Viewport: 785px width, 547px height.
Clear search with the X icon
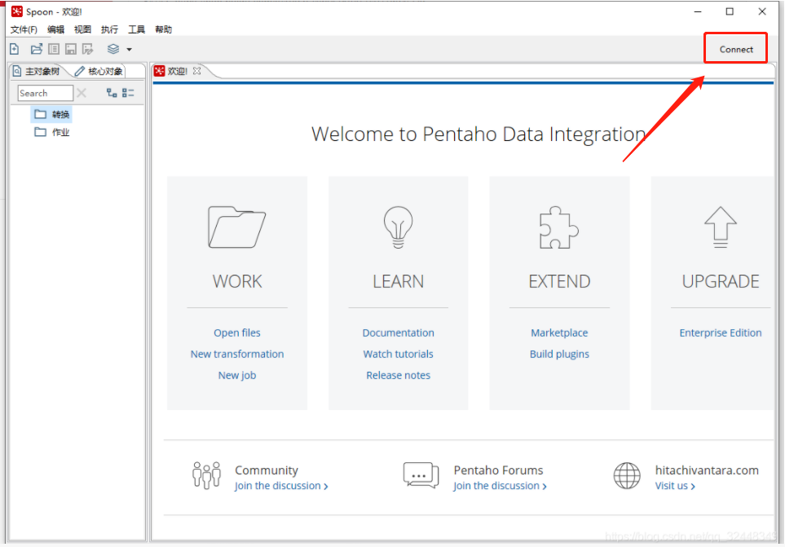coord(82,93)
